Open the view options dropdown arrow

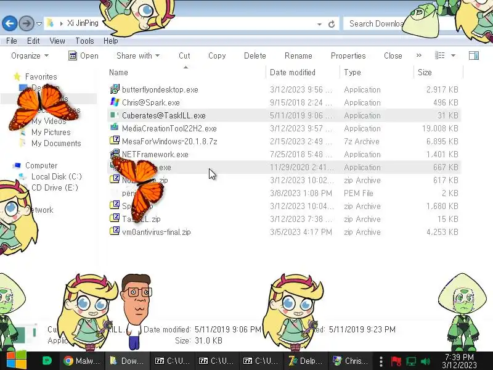[453, 55]
